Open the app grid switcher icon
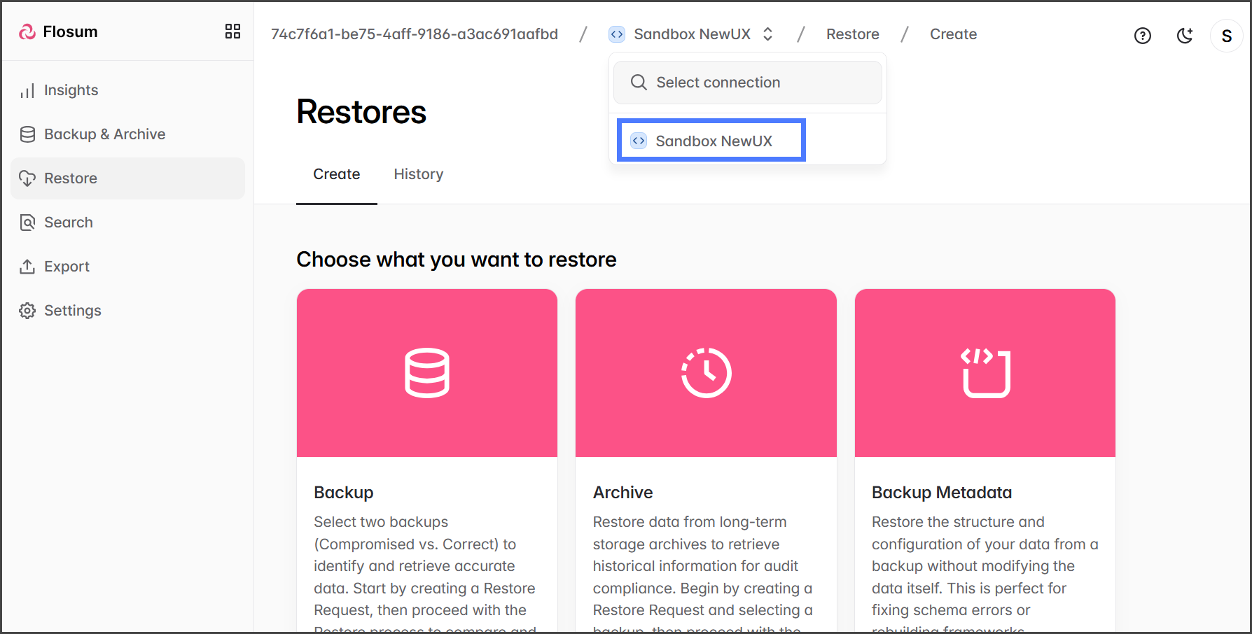1252x634 pixels. 232,31
